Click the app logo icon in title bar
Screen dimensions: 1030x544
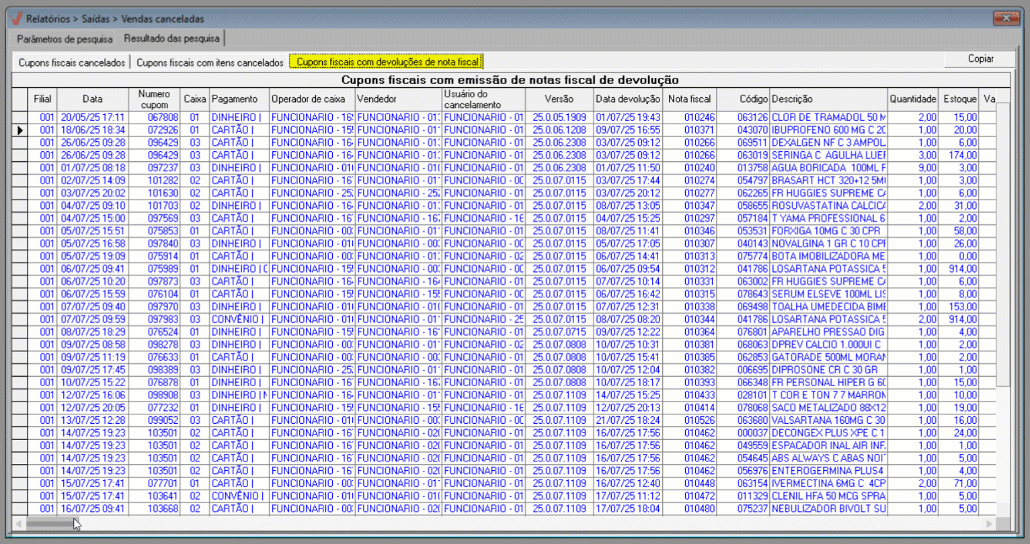(x=16, y=18)
